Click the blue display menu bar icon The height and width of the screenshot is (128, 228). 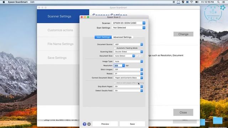(x=187, y=2)
